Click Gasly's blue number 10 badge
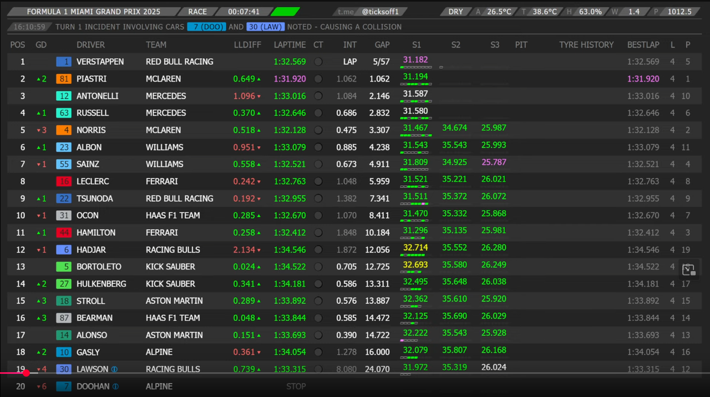The width and height of the screenshot is (710, 397). [x=64, y=352]
